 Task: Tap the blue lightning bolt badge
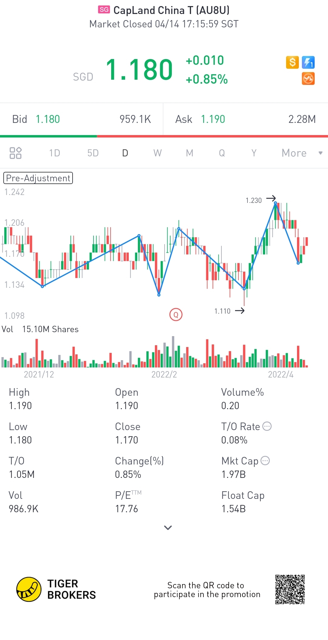[x=308, y=62]
